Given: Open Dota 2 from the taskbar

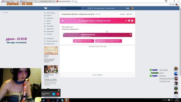Looking at the screenshot, I should tap(48, 100).
